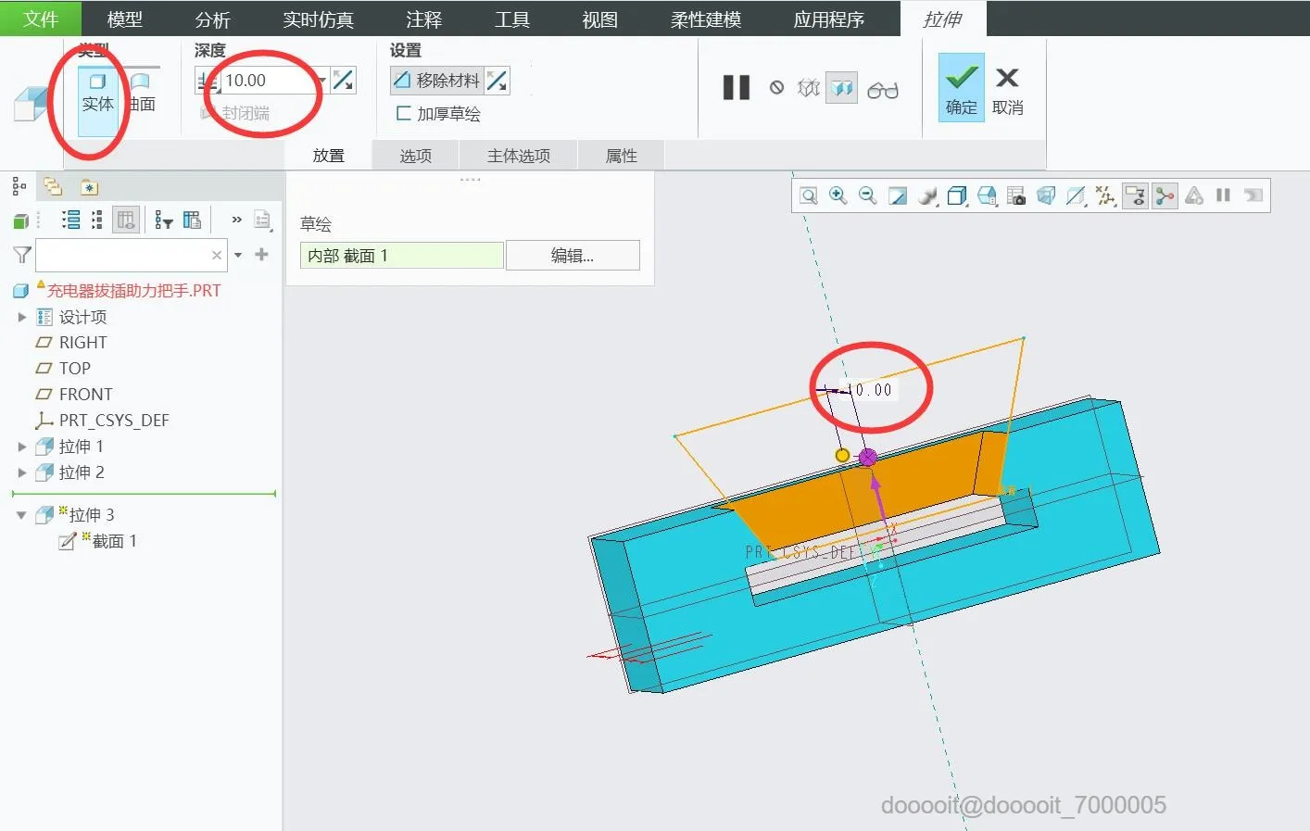Screen dimensions: 1310x831
Task: Toggle the section plane display icon
Action: [1076, 195]
